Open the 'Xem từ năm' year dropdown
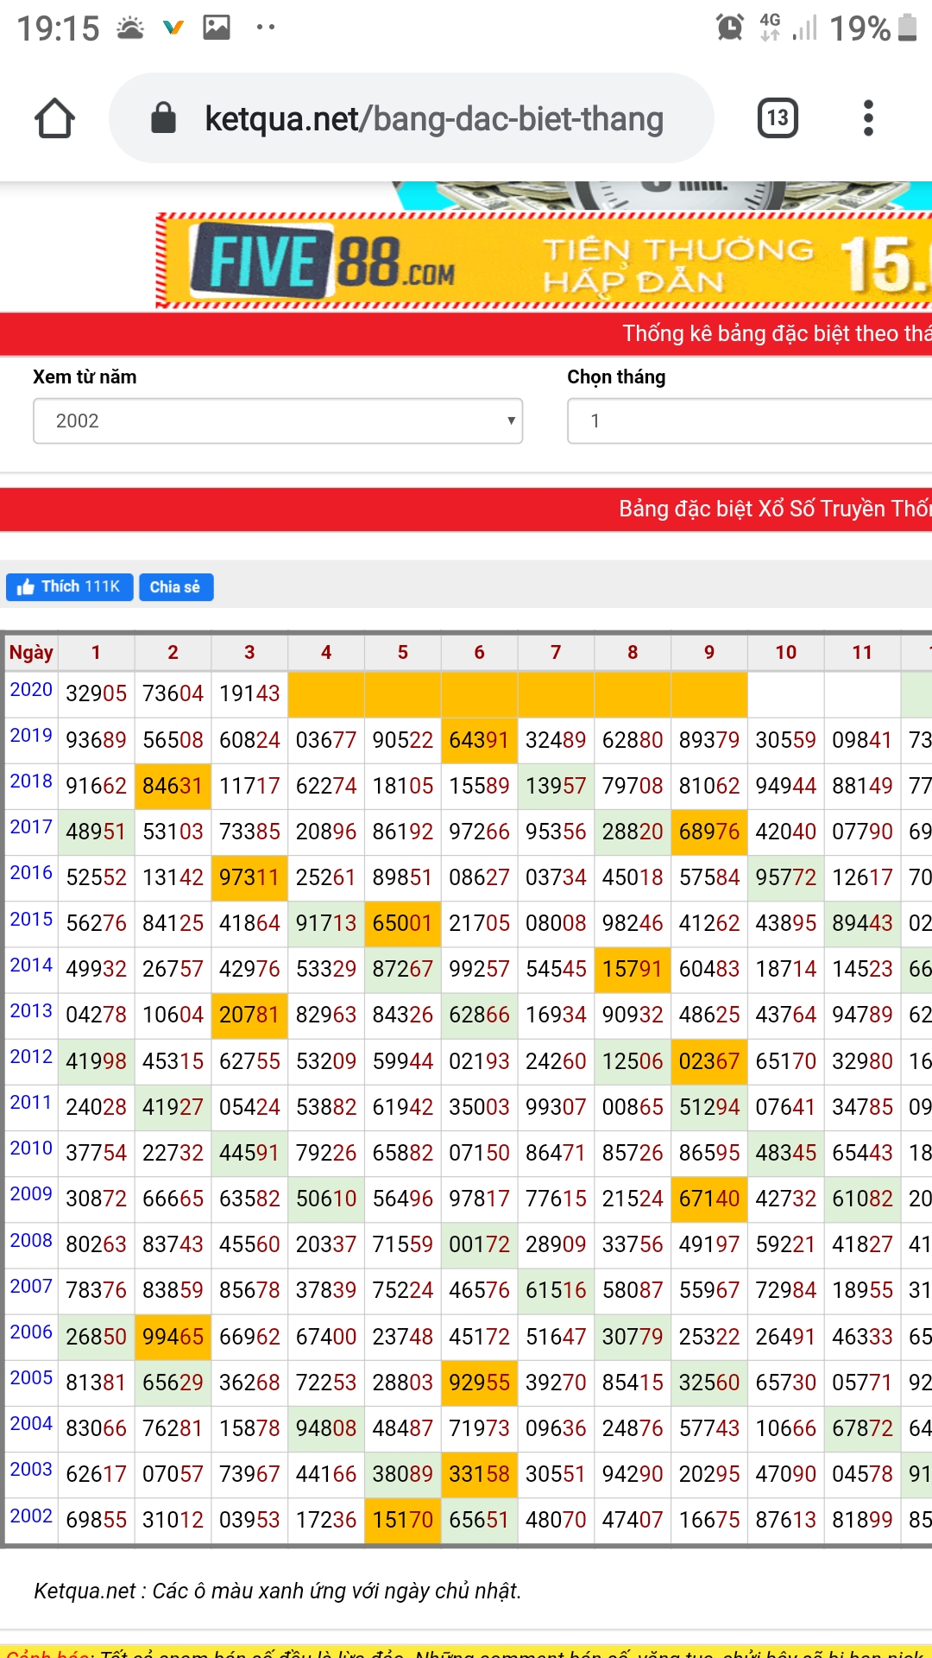932x1658 pixels. coord(277,421)
